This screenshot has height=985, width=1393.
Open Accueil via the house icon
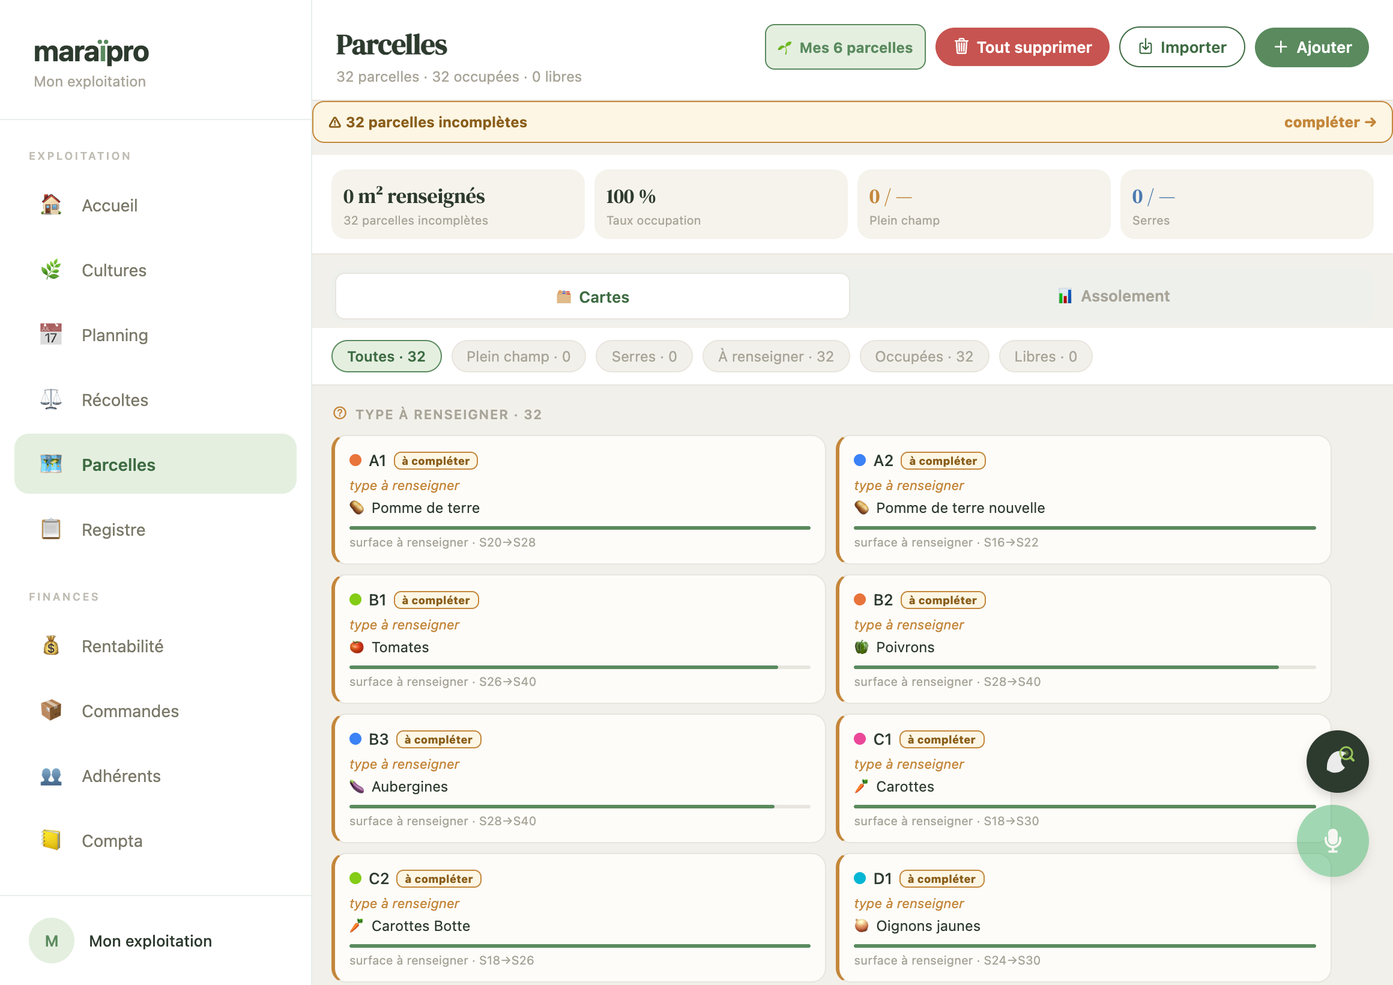point(51,205)
